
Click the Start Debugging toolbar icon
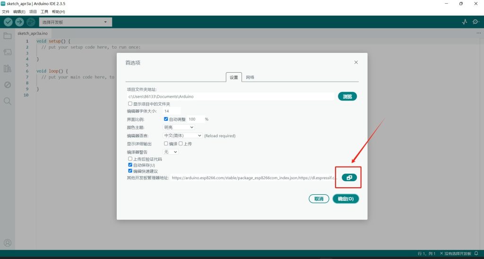pos(31,22)
